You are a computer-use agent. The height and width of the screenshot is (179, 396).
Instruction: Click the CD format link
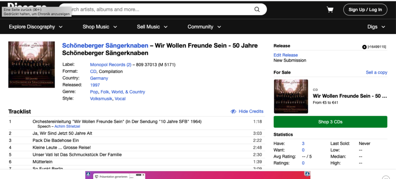(93, 71)
